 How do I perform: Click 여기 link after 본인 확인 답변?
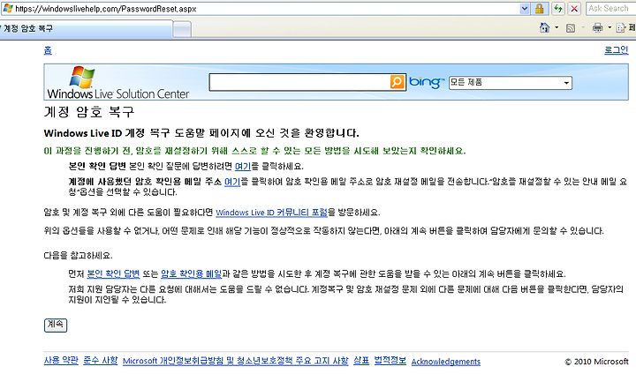click(x=243, y=167)
